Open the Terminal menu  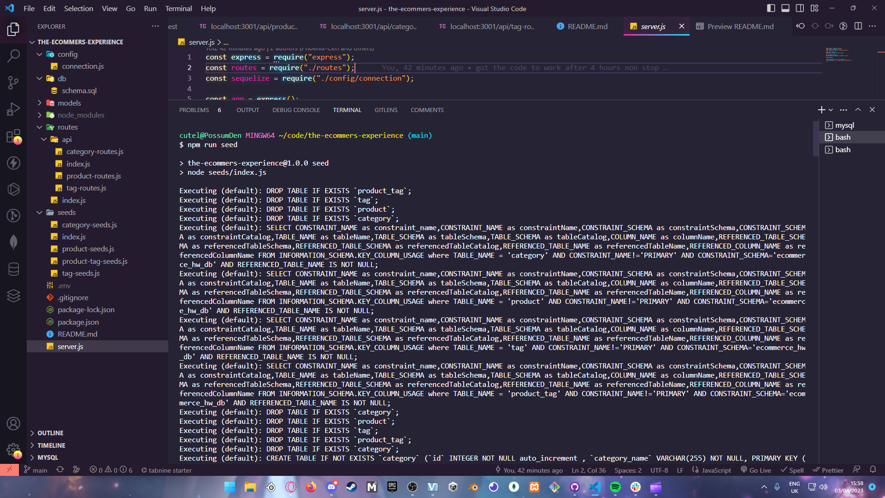[178, 8]
